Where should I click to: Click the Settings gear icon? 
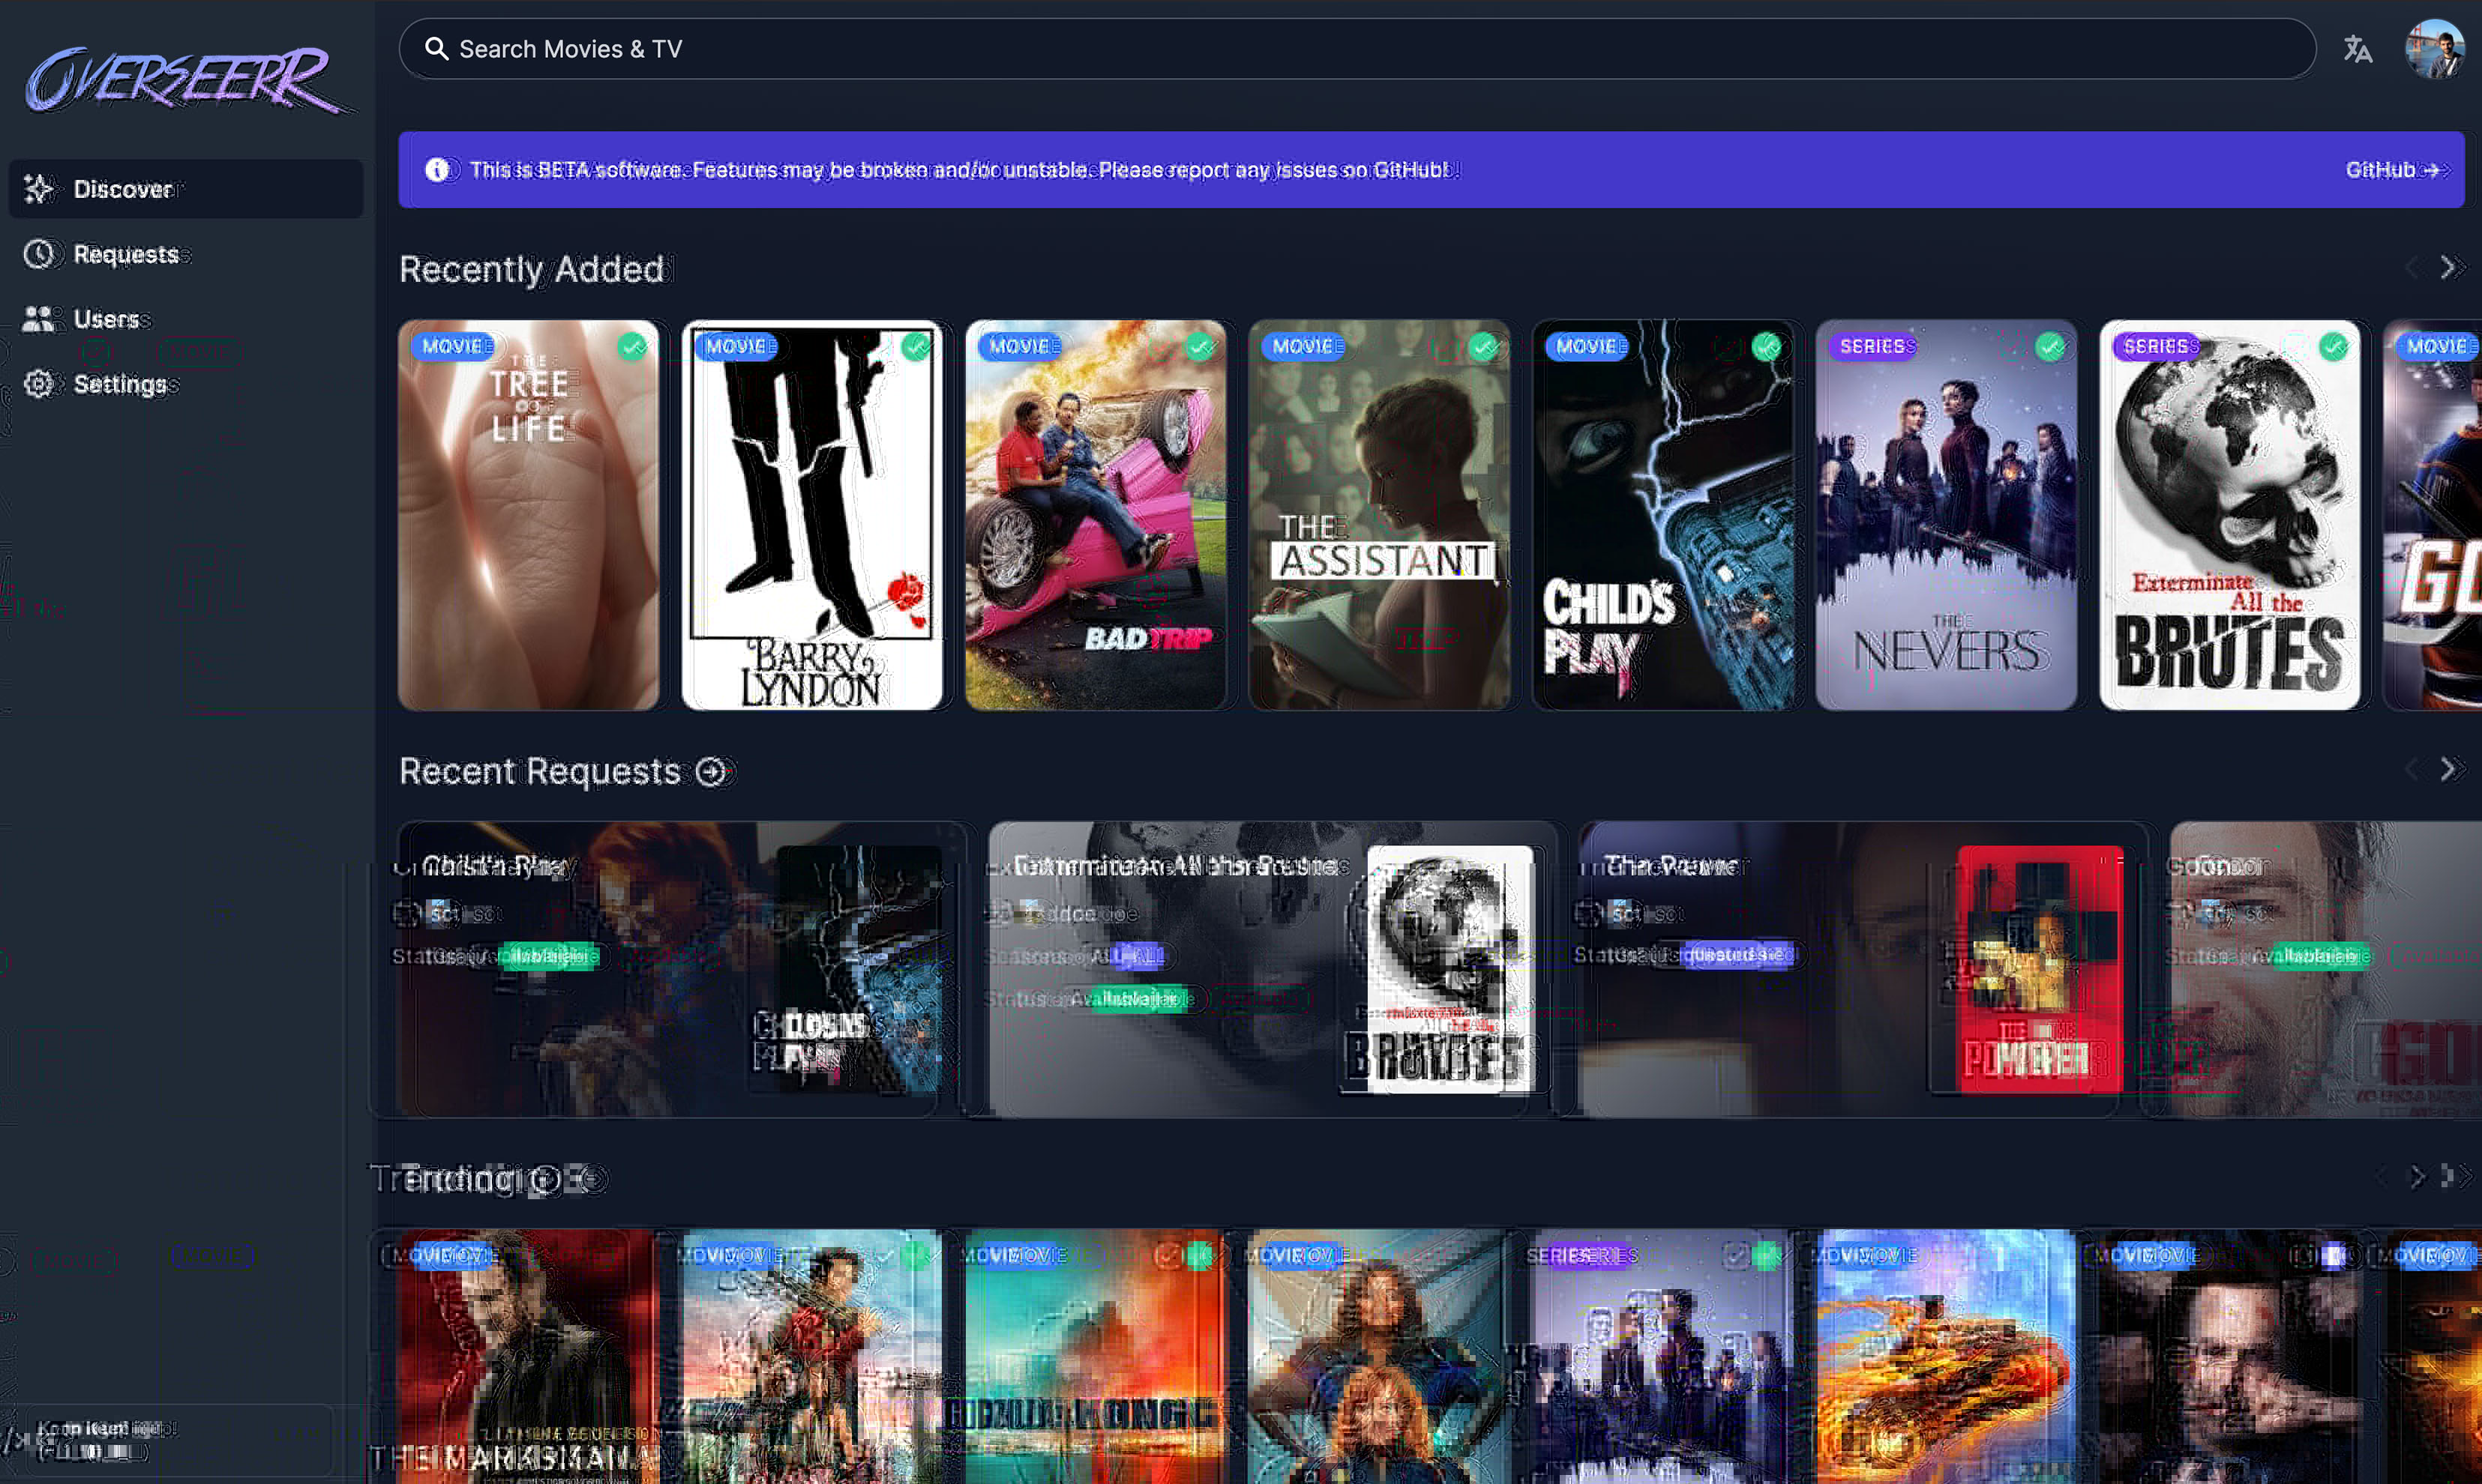(39, 384)
